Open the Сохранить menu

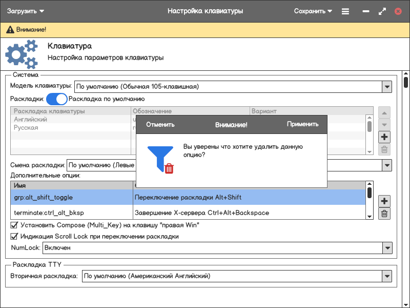pyautogui.click(x=313, y=11)
